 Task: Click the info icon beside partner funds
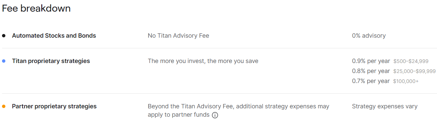click(x=215, y=115)
